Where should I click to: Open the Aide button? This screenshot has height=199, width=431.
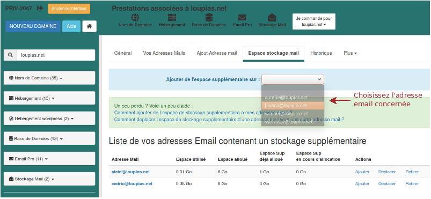click(71, 26)
